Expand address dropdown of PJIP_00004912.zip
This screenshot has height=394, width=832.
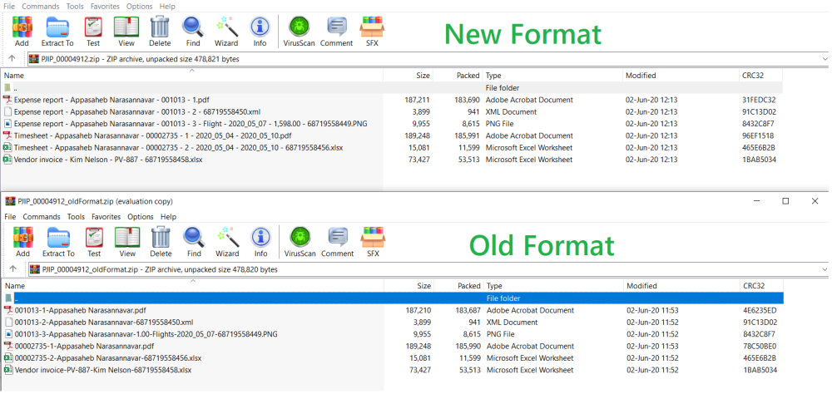pos(825,59)
